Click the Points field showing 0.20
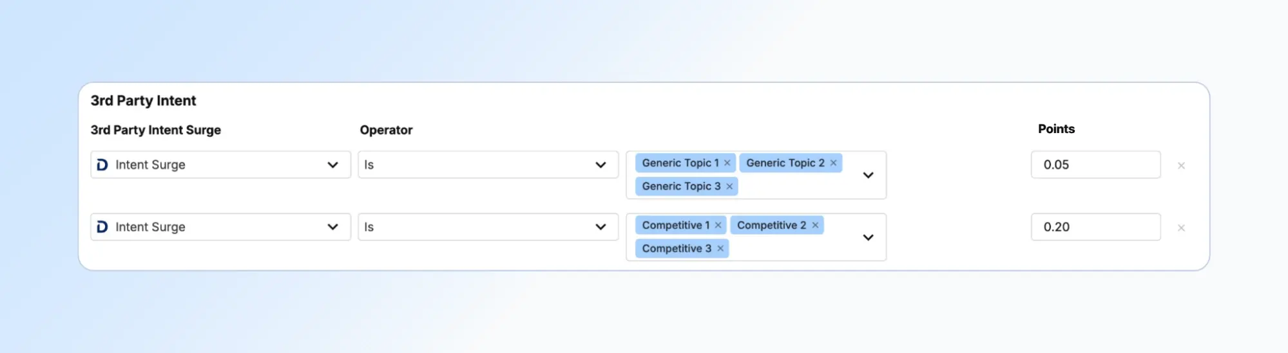 [1095, 227]
